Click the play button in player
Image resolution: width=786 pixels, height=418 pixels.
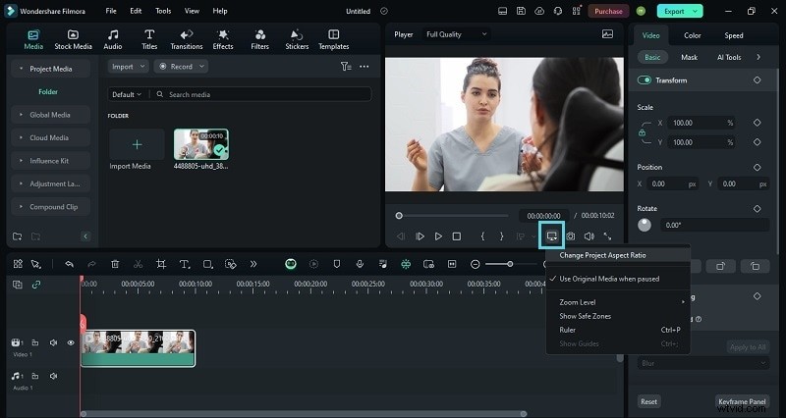438,236
